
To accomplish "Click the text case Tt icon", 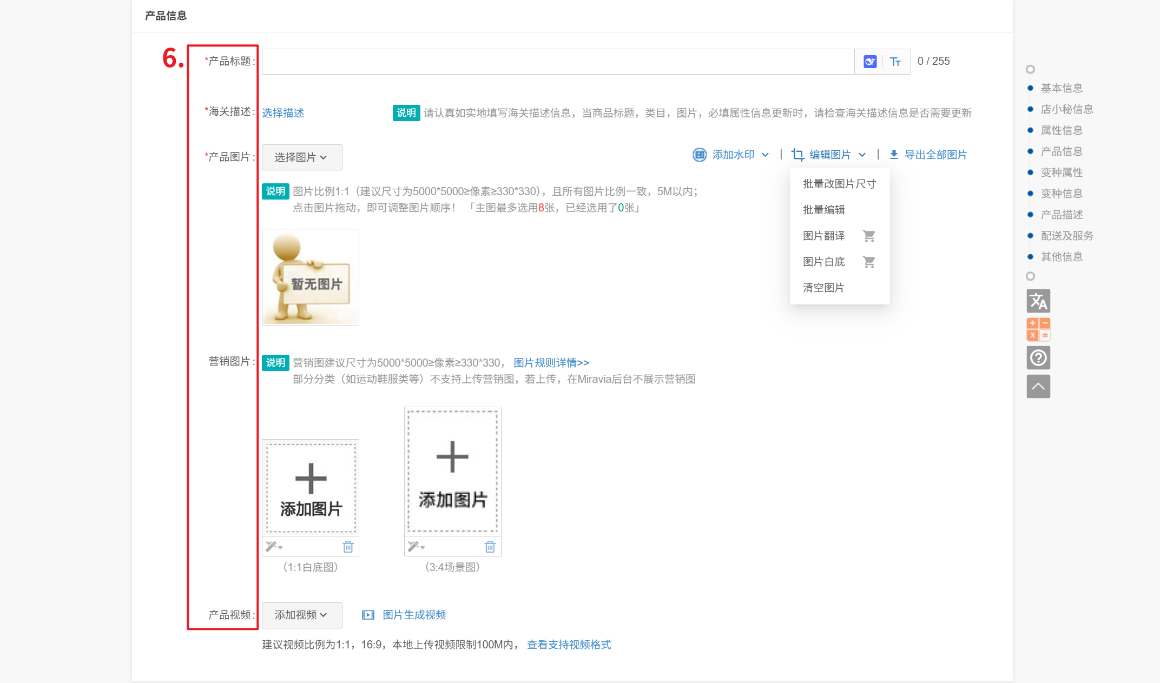I will [895, 62].
